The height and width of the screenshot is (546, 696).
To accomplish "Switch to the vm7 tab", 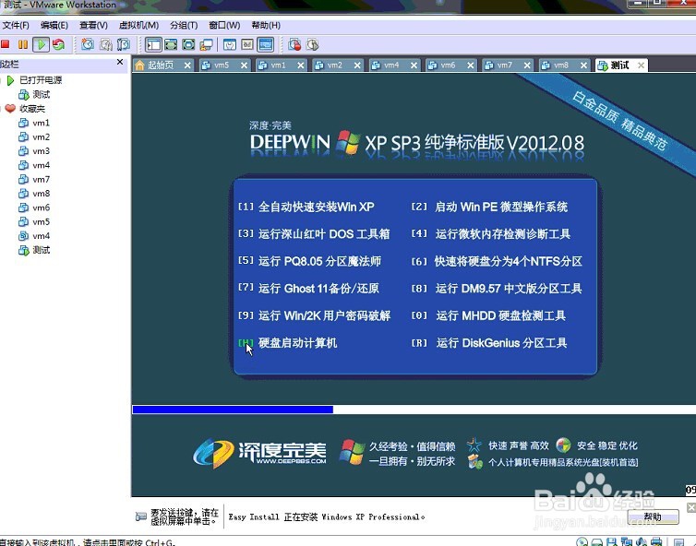I will click(x=505, y=65).
